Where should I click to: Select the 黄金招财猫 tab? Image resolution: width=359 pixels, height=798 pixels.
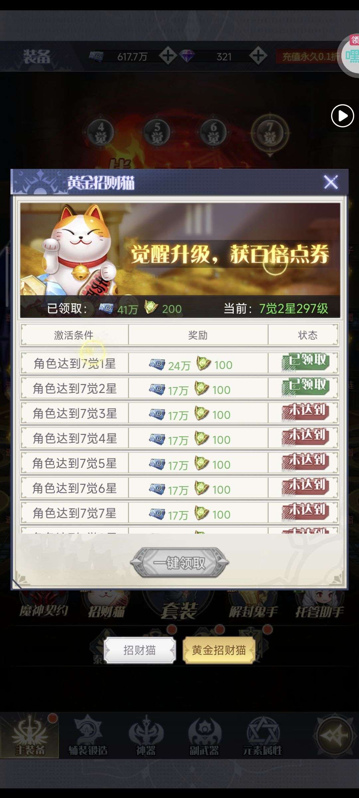219,650
